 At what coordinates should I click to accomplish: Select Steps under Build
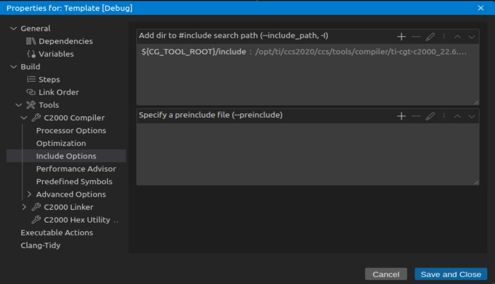point(49,79)
